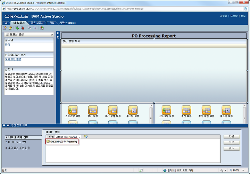Open the 경보 tab
This screenshot has height=174, width=250.
coord(52,23)
